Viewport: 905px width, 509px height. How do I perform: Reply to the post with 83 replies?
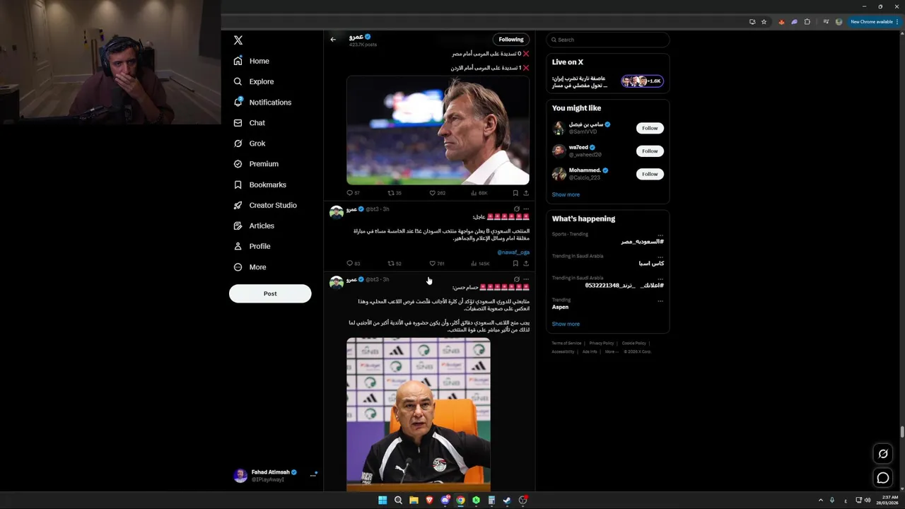(x=353, y=264)
